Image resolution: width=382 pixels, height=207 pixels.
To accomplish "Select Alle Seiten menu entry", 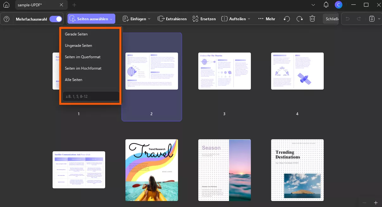I will 73,80.
